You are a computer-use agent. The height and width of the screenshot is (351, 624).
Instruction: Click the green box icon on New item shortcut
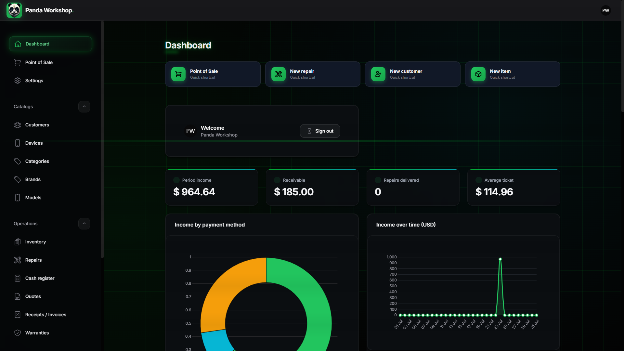478,74
